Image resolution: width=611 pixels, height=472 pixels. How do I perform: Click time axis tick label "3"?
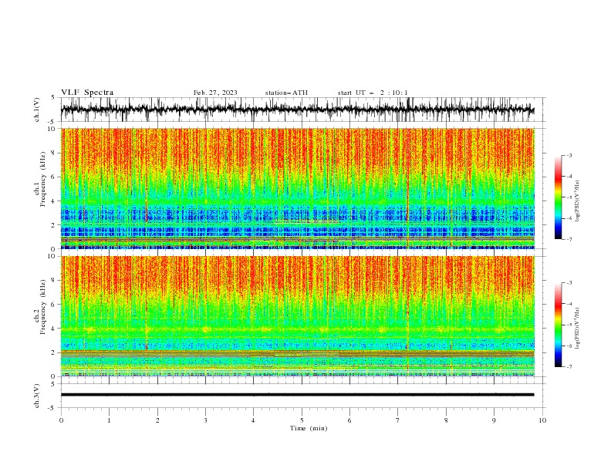pos(205,420)
